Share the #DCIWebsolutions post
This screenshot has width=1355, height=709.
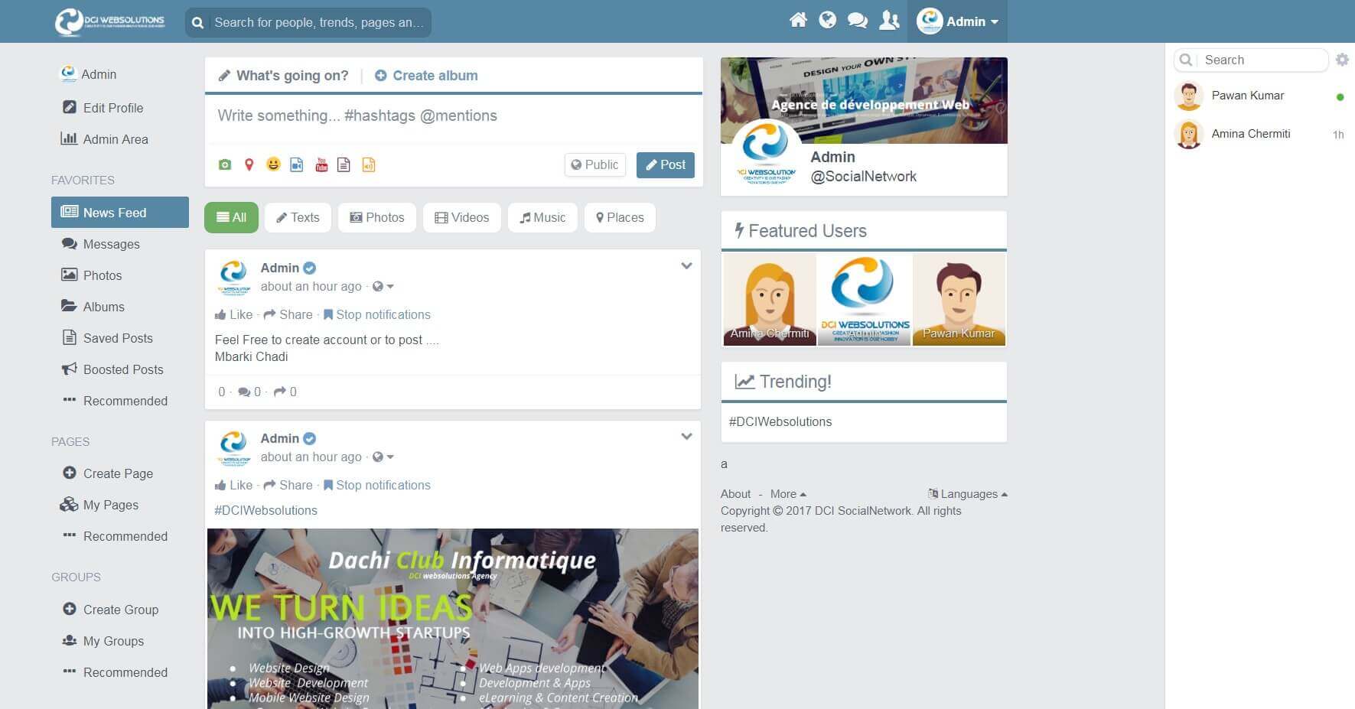click(288, 485)
